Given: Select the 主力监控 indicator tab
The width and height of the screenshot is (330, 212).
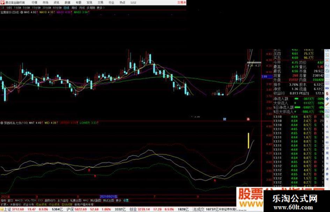Looking at the screenshot, I should pos(63,201).
